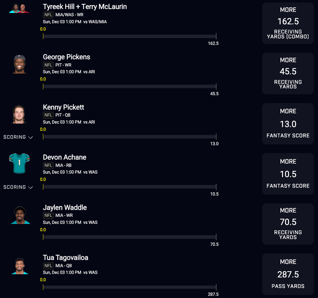Select MORE 162.5 Receiving Yards combo card
The width and height of the screenshot is (318, 298).
288,23
